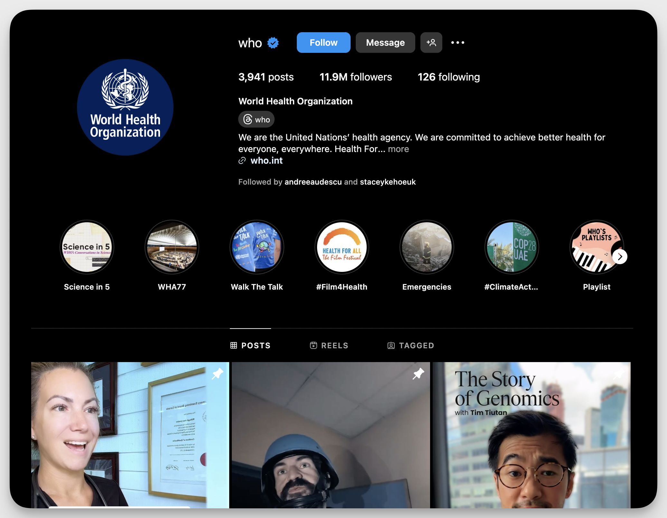Click the pin icon on the first post
The image size is (667, 518).
coord(218,374)
